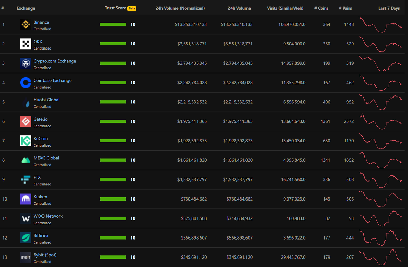This screenshot has width=408, height=267.
Task: Open the KuCoin link
Action: point(40,138)
